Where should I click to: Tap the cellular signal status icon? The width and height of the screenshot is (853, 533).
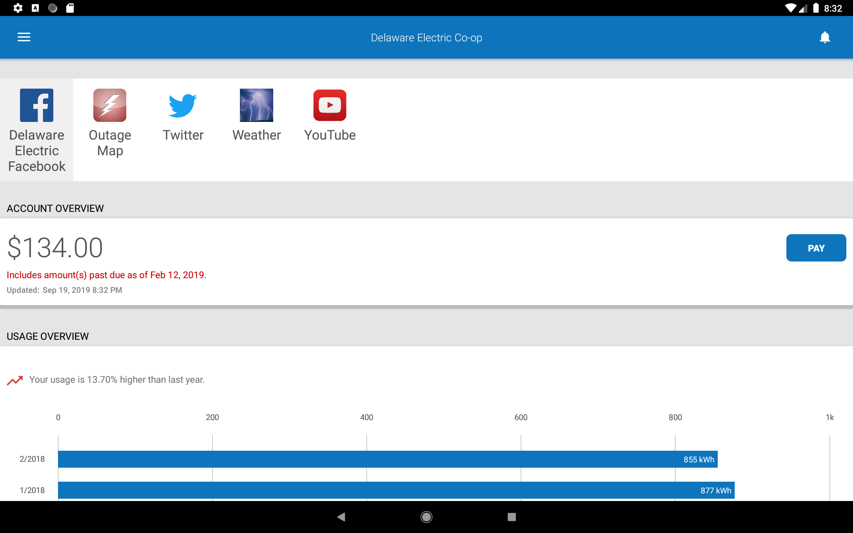[x=803, y=8]
